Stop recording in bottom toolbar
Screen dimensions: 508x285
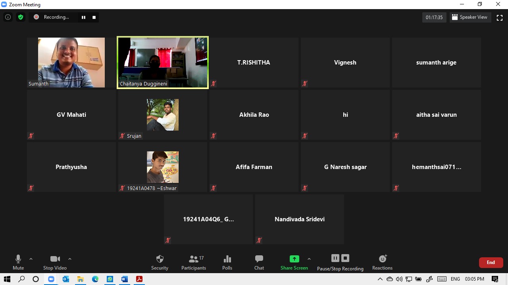pos(345,258)
